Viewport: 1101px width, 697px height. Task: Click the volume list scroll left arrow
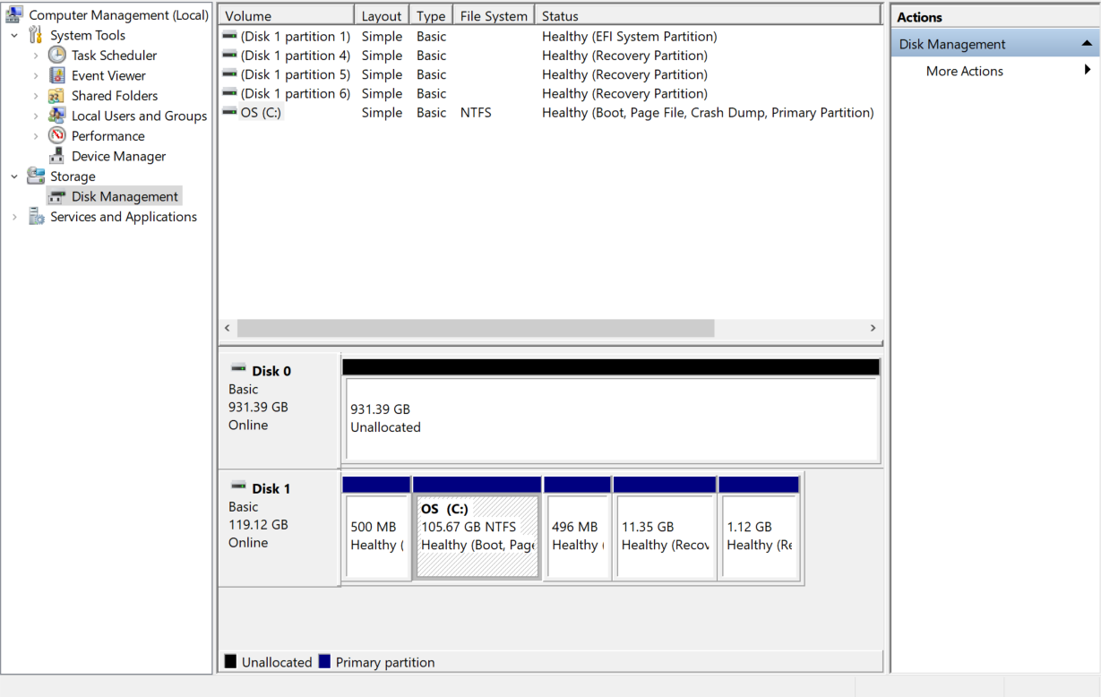tap(228, 329)
